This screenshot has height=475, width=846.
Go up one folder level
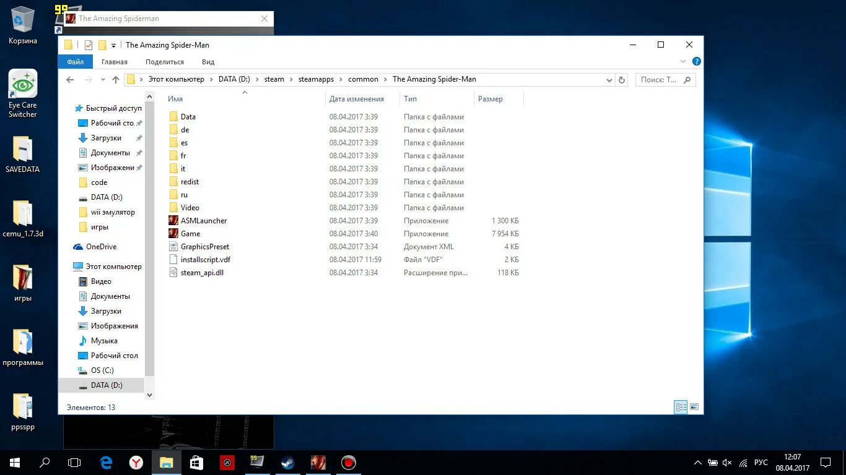pyautogui.click(x=115, y=80)
